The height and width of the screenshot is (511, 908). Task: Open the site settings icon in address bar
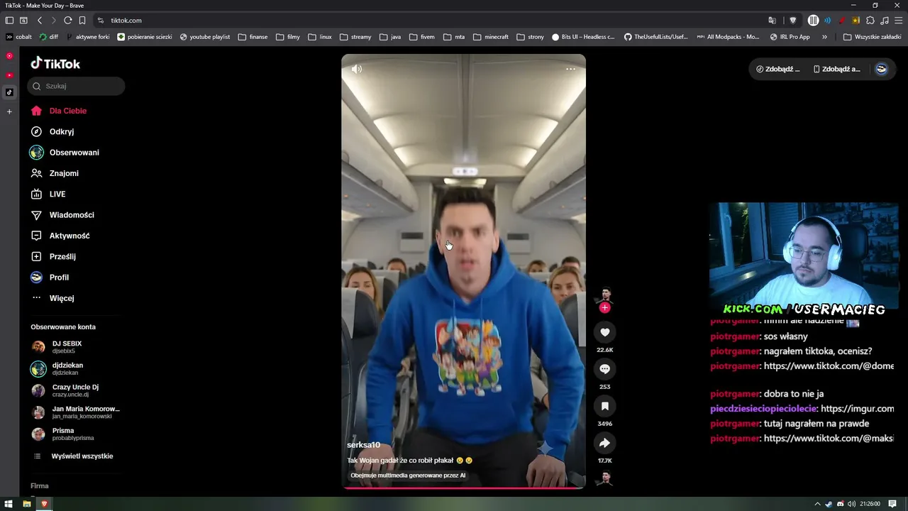click(101, 21)
